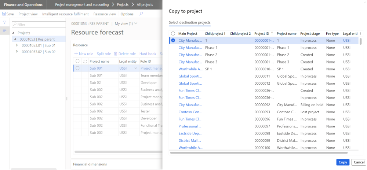Image resolution: width=367 pixels, height=170 pixels.
Task: Open the Worthwhile A... link in the SP 1 row
Action: [x=190, y=69]
